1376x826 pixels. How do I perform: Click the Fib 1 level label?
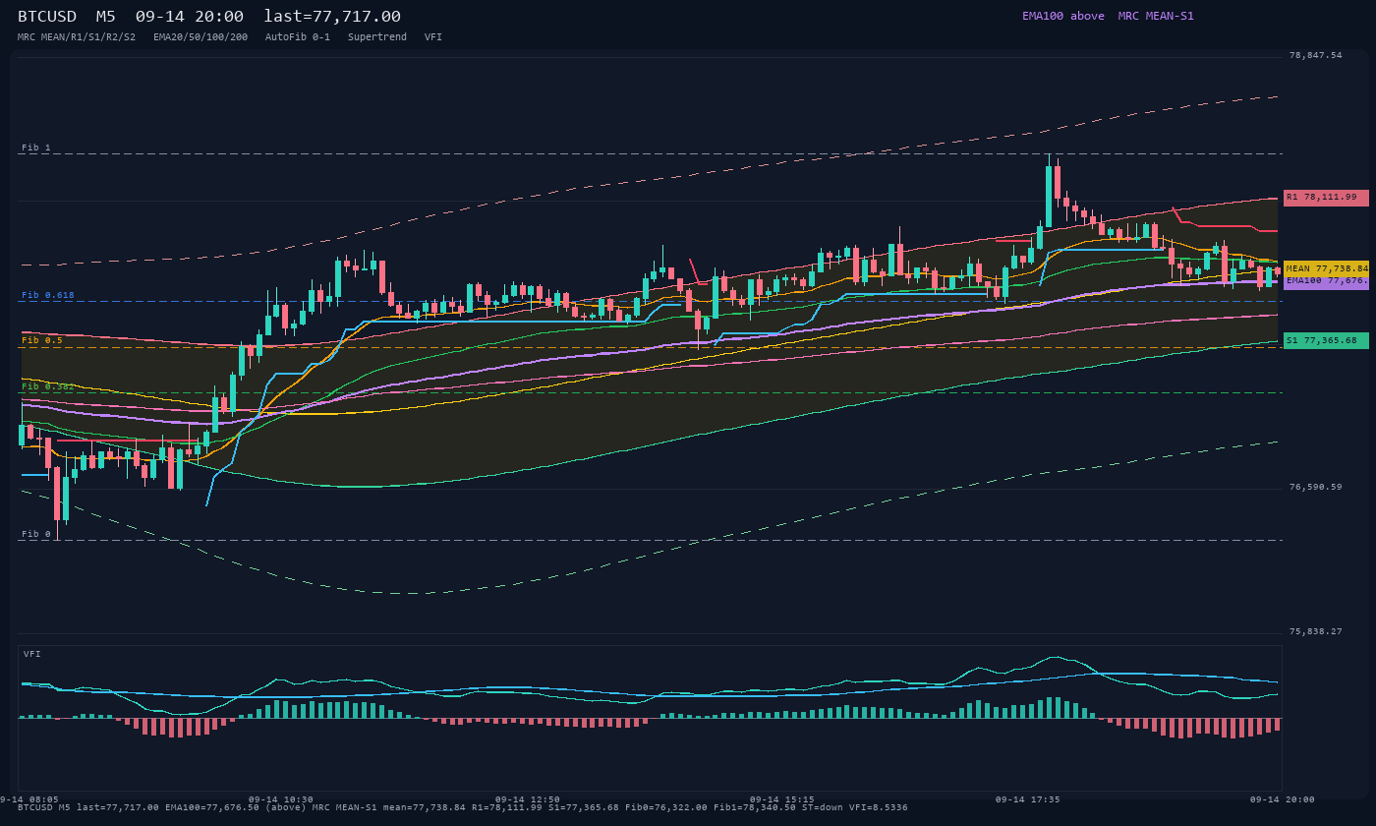click(36, 148)
